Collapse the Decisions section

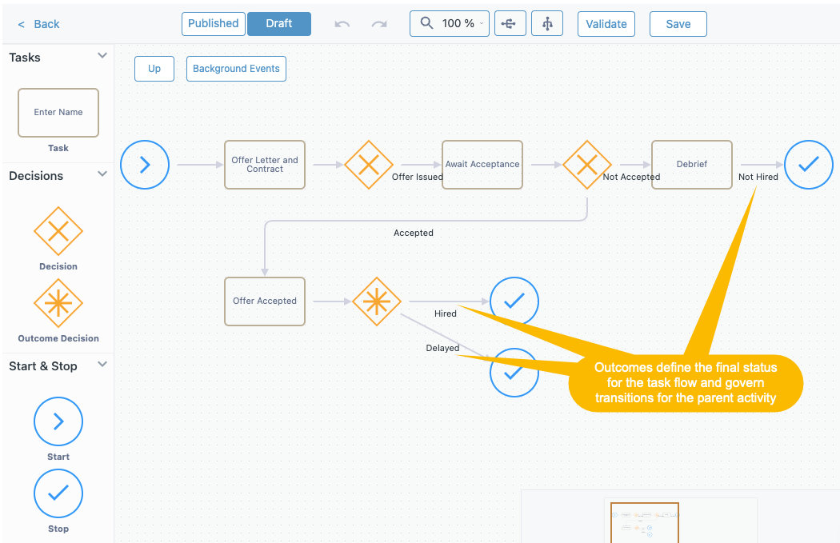(102, 174)
